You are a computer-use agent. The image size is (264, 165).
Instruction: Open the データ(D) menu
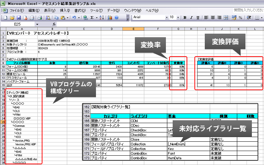coord(113,10)
